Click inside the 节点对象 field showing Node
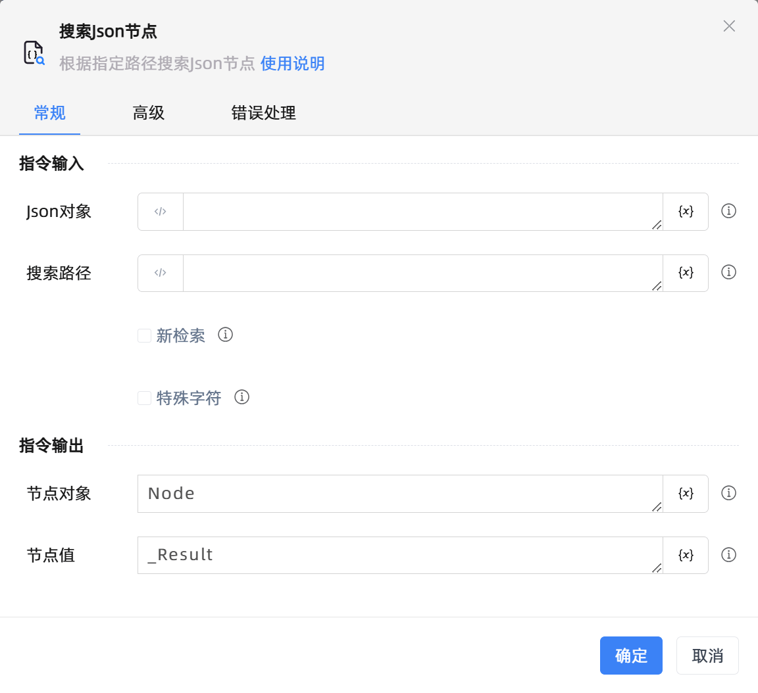The image size is (758, 693). (x=395, y=493)
